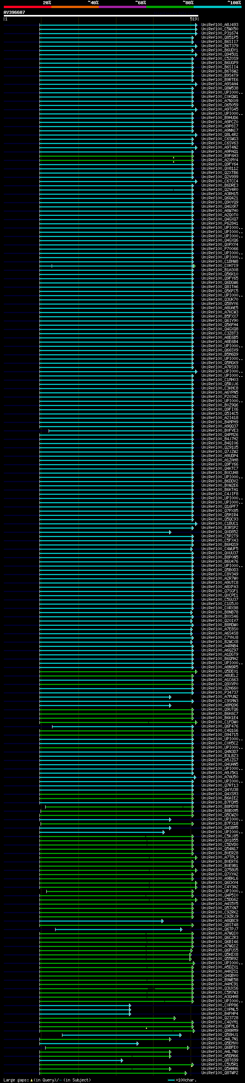Click hit label UniRef100_C0KQW1
Viewport: 245px width, 1083px height.
click(x=220, y=97)
